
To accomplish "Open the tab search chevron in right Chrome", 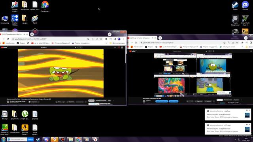I will pos(245,38).
